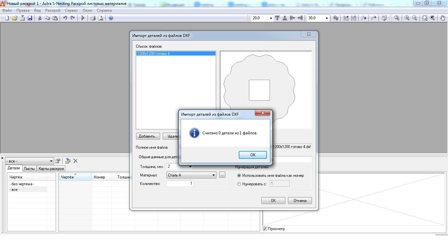Open the Толщина thickness dropdown
This screenshot has width=448, height=251.
190,167
